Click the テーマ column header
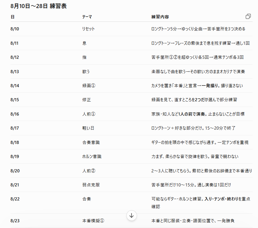 (x=87, y=17)
